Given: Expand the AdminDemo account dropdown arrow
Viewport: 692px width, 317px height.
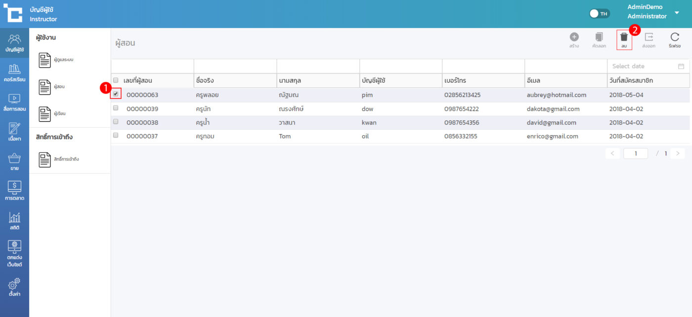Looking at the screenshot, I should (x=677, y=12).
